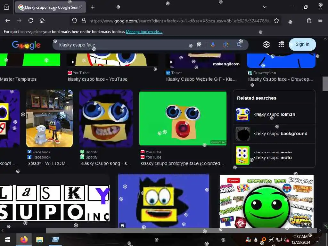Start a voice search with microphone
Screen dimensions: 328x246
click(x=213, y=45)
